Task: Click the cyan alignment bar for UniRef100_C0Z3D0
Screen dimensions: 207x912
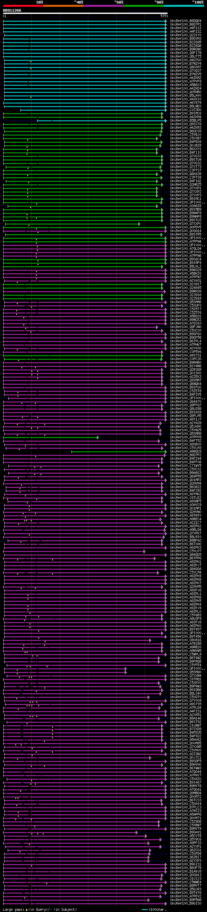Action: 93,110
